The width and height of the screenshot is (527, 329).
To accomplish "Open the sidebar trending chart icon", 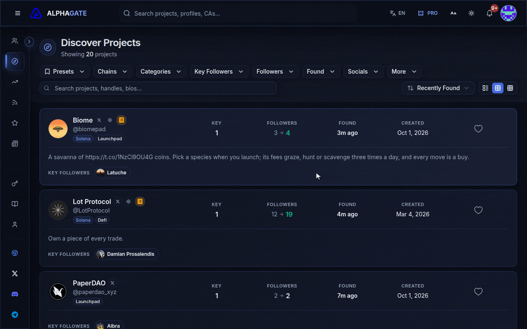I will (x=15, y=82).
